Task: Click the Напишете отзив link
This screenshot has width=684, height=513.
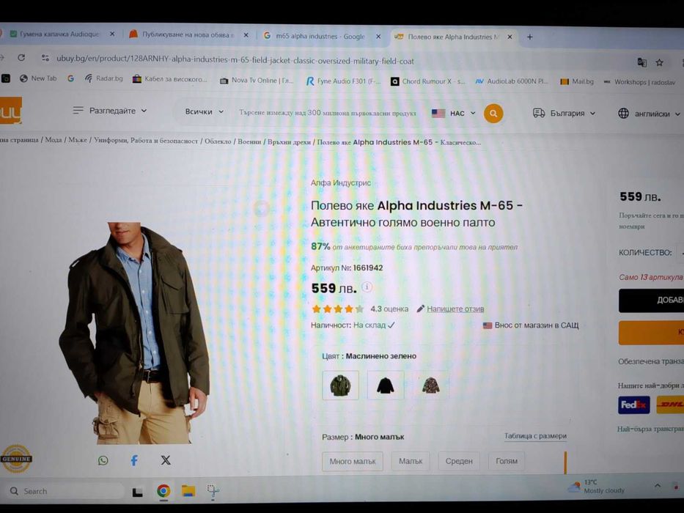Action: (455, 309)
